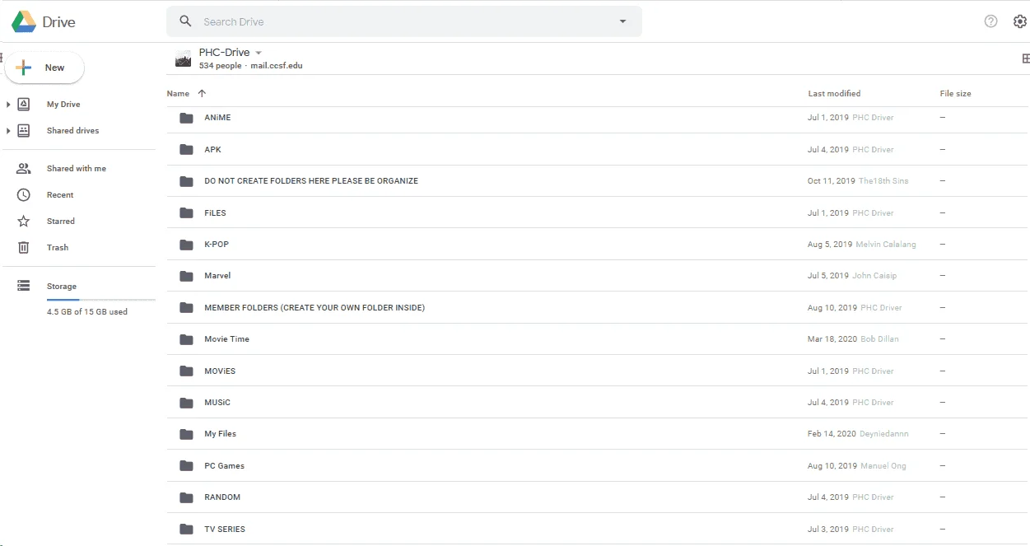Click the TV SERIES folder name
The image size is (1030, 546).
[225, 530]
